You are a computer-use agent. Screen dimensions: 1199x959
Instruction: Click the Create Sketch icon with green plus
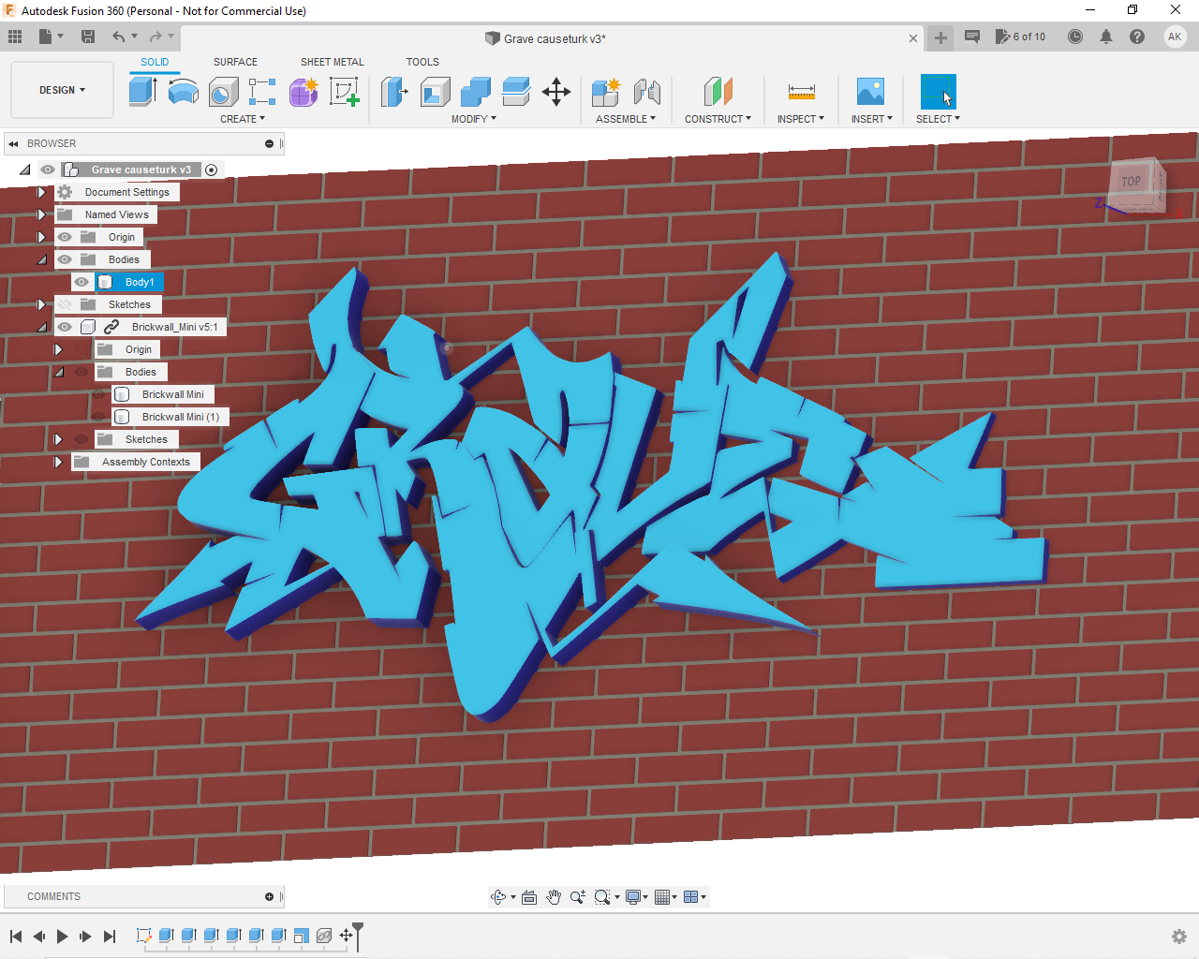click(x=344, y=92)
